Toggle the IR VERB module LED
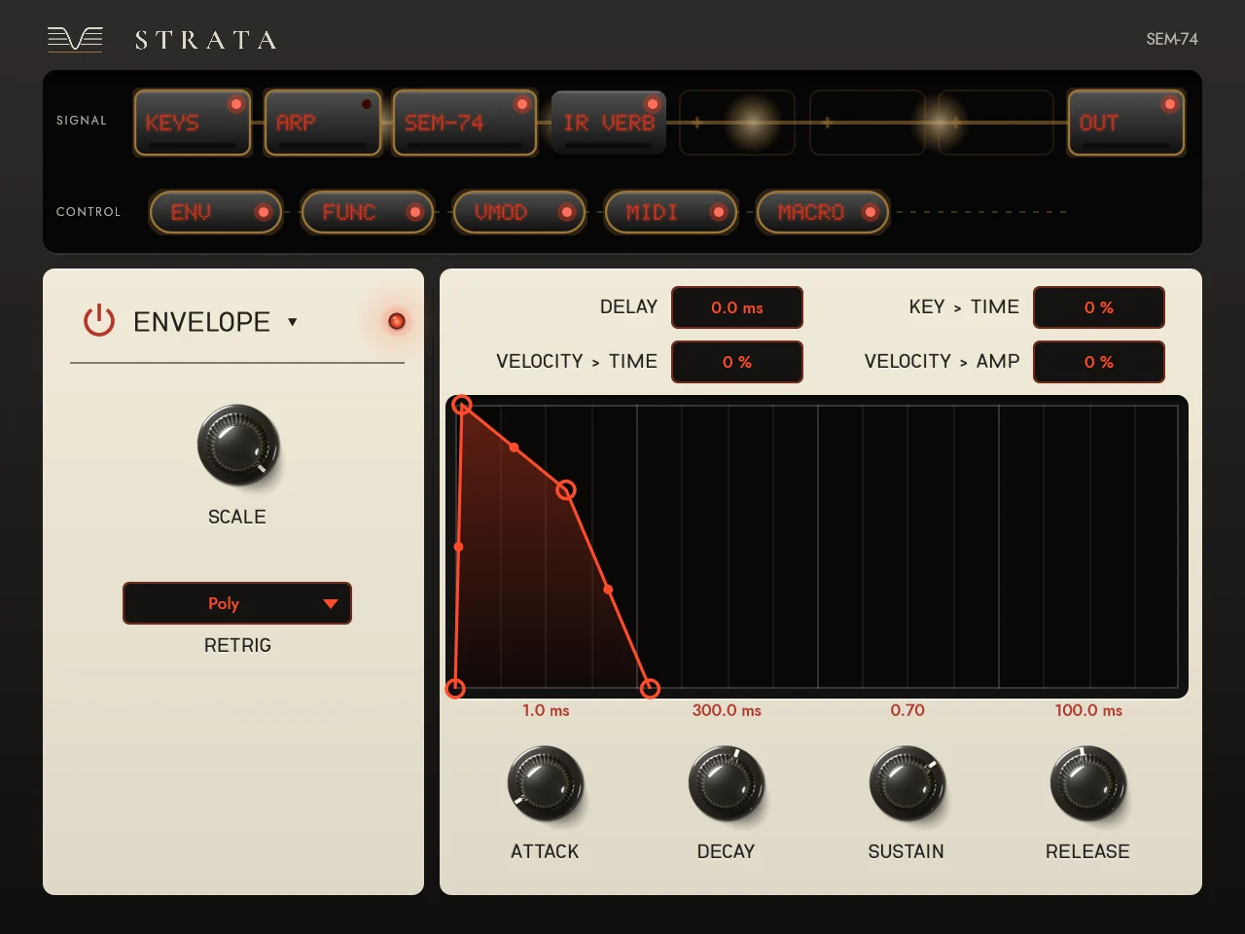Screen dimensions: 1245x934 (653, 104)
